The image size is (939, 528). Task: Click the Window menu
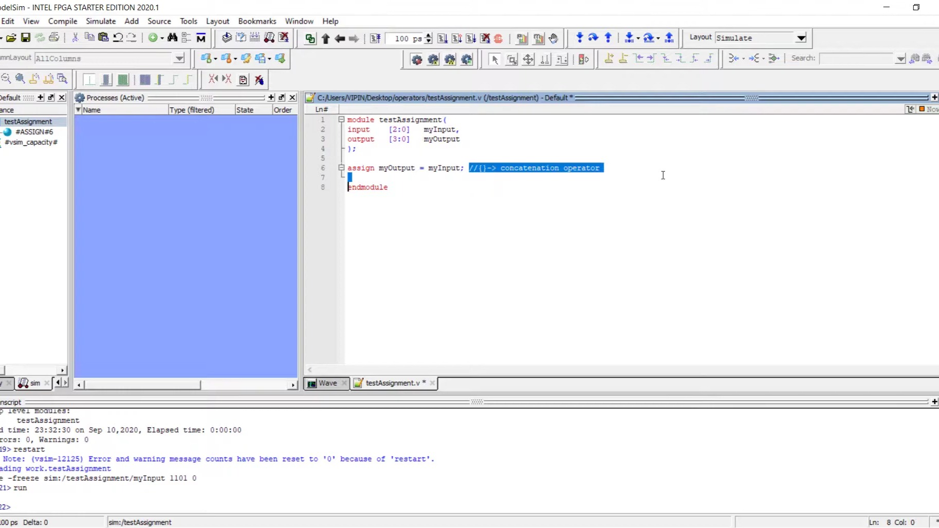[x=299, y=21]
